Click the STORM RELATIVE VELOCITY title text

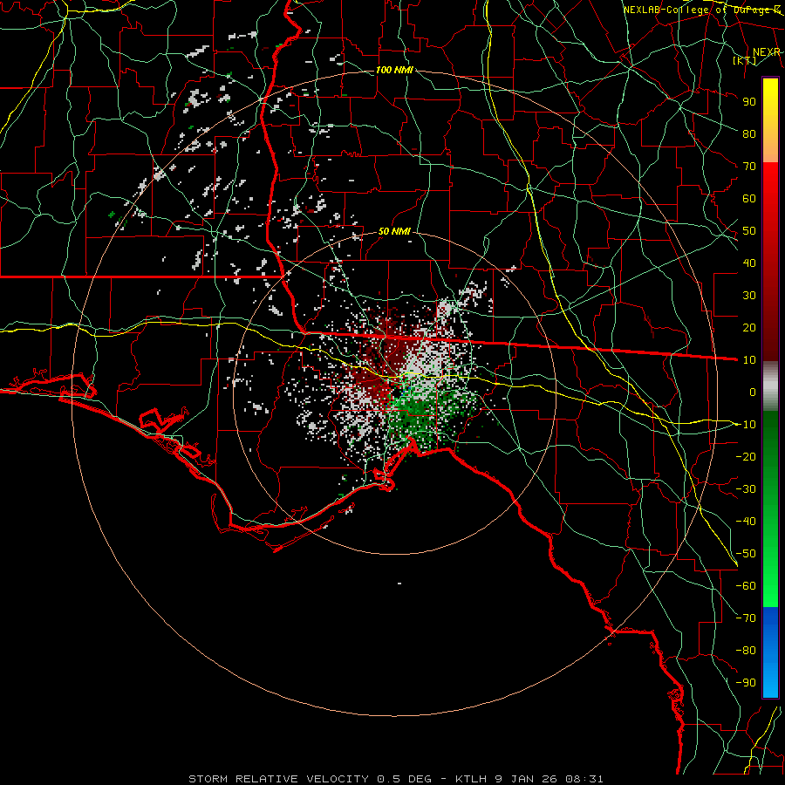click(x=278, y=779)
